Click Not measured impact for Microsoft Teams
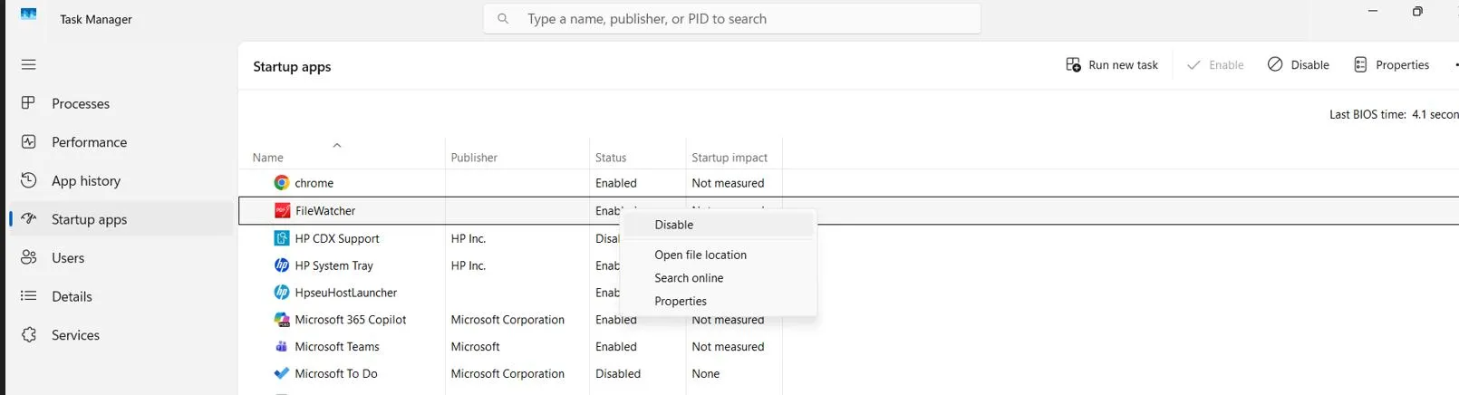This screenshot has width=1459, height=395. 728,347
